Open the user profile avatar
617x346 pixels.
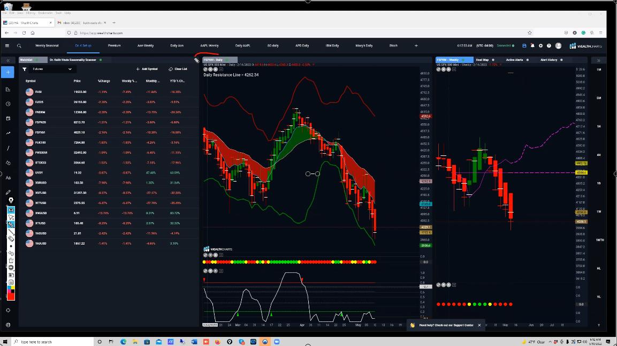tap(558, 46)
